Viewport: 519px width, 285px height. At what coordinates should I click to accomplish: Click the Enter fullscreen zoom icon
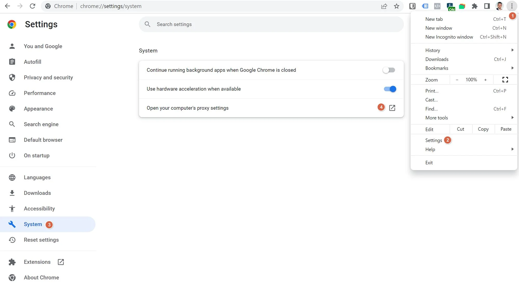pyautogui.click(x=505, y=80)
